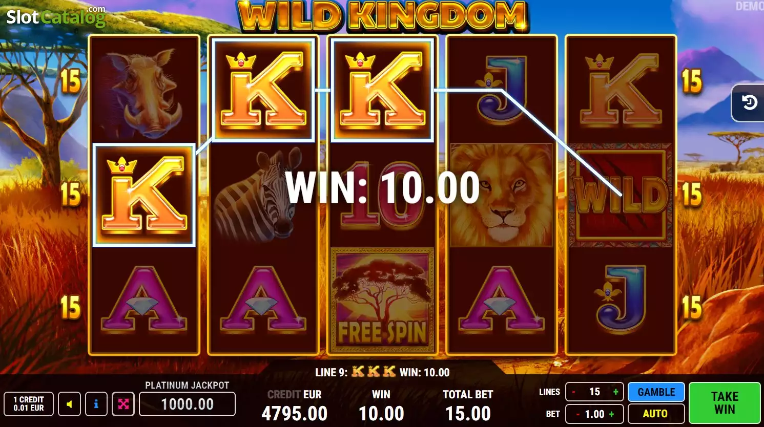Click the Platinum Jackpot 1000.00 display
This screenshot has height=427, width=764.
[x=187, y=404]
